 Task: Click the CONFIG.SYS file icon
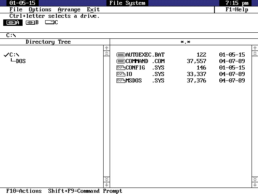[x=121, y=67]
